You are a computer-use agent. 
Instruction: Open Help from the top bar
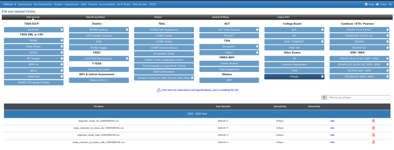pos(369,4)
